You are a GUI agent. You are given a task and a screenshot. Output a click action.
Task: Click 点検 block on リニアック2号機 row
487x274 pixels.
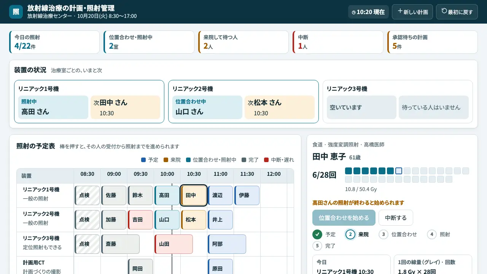(x=87, y=220)
